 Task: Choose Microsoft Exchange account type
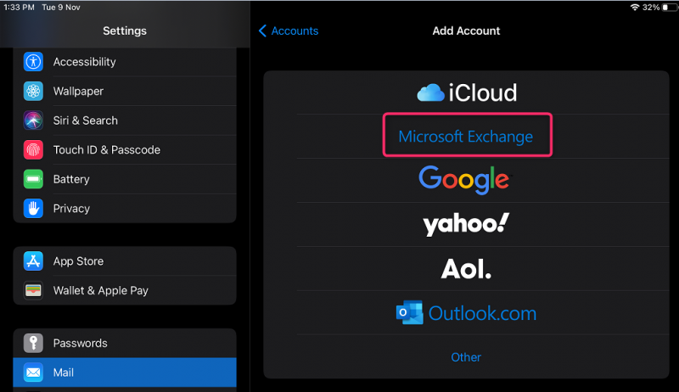[467, 137]
